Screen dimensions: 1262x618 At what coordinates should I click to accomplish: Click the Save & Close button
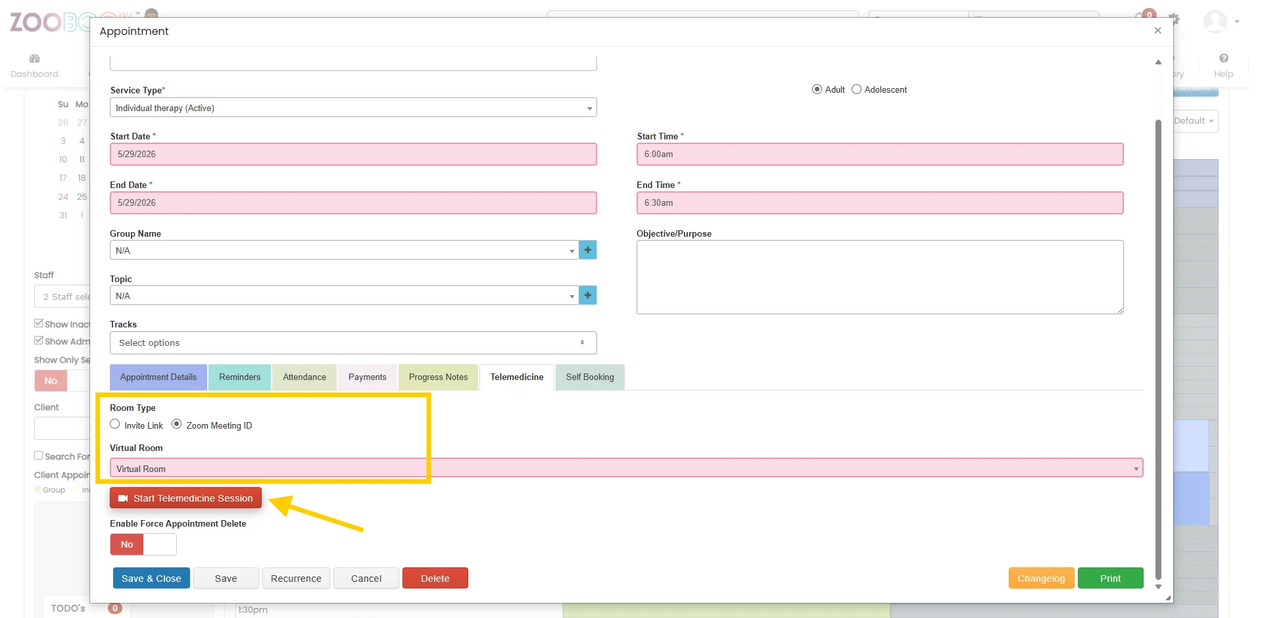[x=151, y=578]
